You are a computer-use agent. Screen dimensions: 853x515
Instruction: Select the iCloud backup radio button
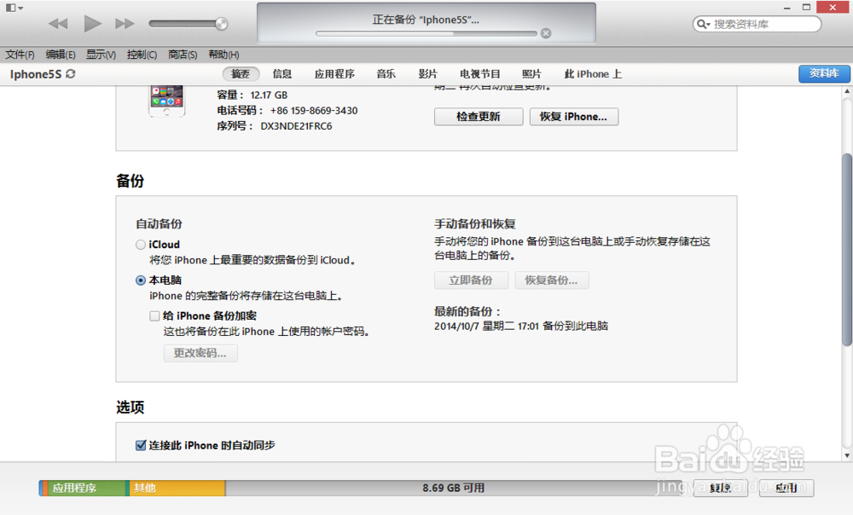(x=140, y=244)
